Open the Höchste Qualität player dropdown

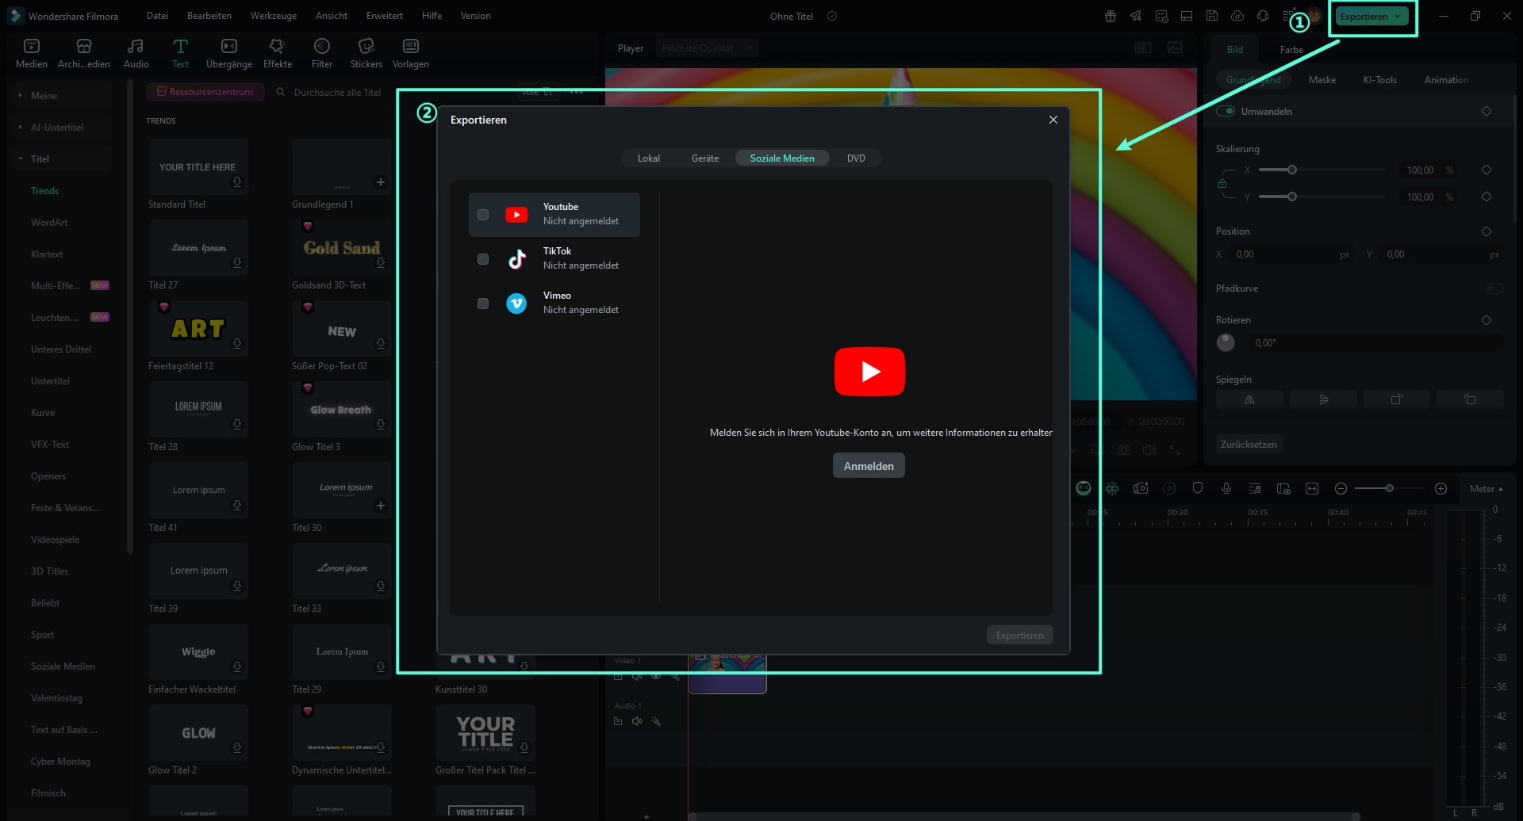708,48
